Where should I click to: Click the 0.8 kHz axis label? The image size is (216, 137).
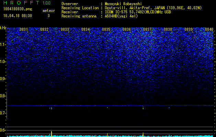(x=3, y=96)
